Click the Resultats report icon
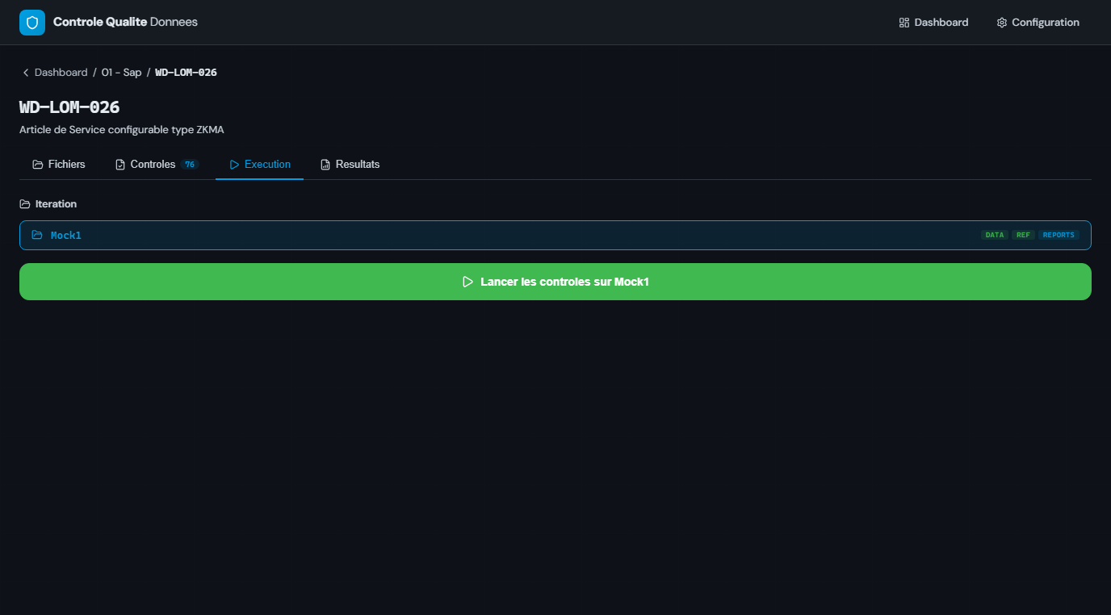 click(x=325, y=165)
